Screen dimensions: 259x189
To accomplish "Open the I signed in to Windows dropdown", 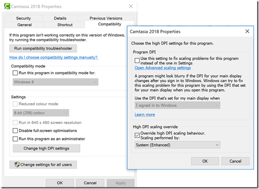I will (x=177, y=105).
